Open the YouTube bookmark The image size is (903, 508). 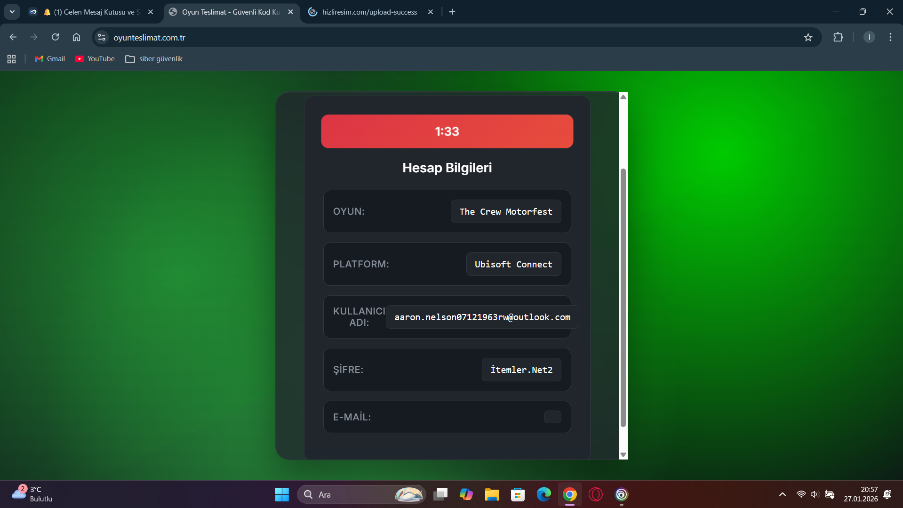click(95, 59)
